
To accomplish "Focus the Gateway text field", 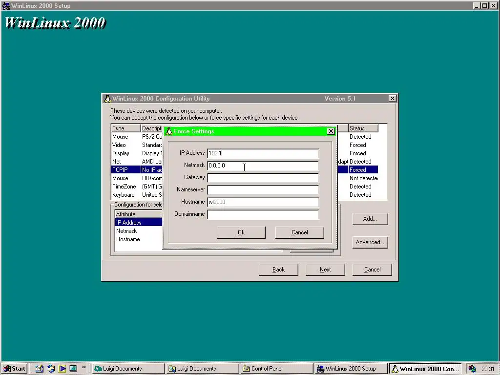I will [263, 178].
